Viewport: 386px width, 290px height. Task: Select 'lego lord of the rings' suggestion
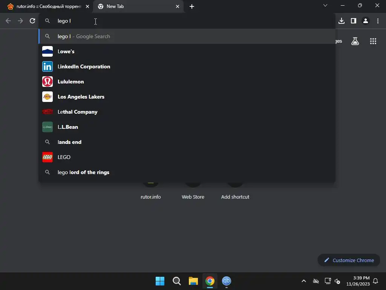pyautogui.click(x=187, y=172)
